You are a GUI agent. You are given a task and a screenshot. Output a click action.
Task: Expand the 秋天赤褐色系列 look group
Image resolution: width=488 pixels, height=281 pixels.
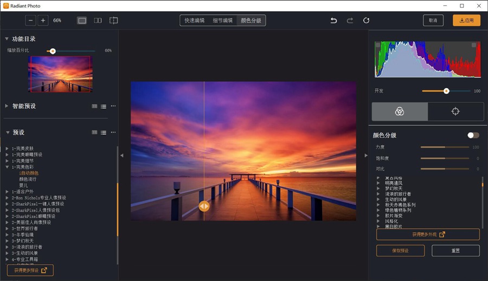[378, 205]
